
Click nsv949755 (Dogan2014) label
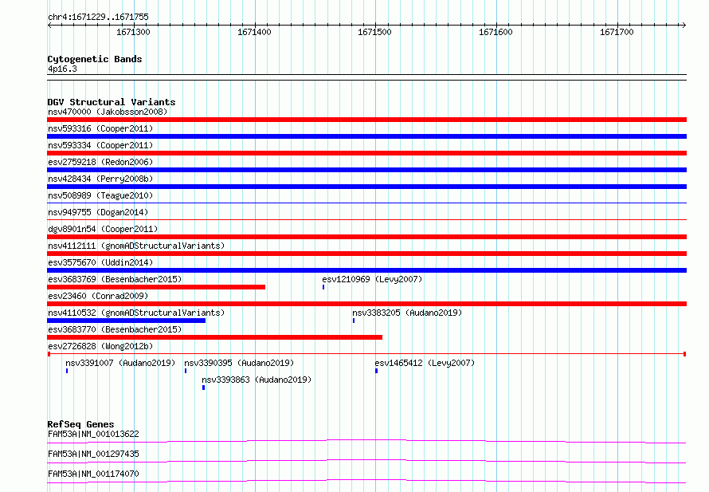pos(98,212)
